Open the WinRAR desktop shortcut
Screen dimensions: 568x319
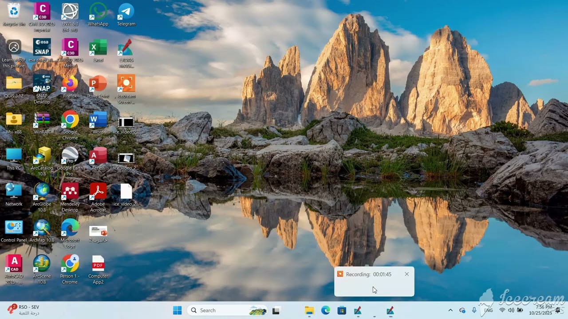point(42,122)
